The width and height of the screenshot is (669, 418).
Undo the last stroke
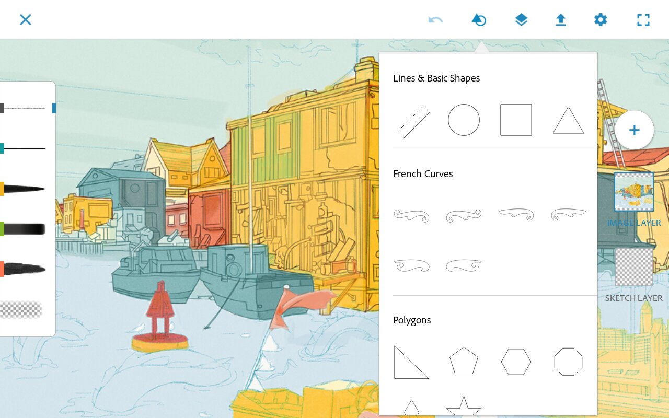[435, 20]
